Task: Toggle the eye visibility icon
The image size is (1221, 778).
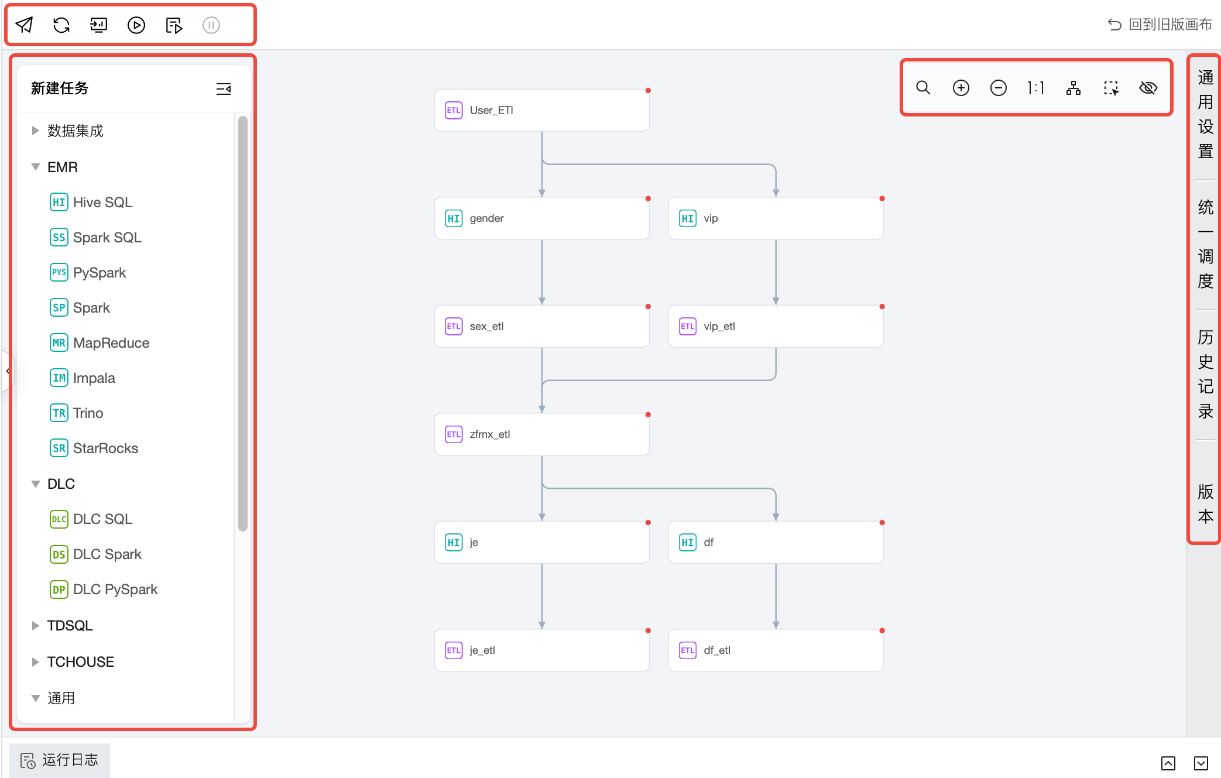Action: (1148, 88)
